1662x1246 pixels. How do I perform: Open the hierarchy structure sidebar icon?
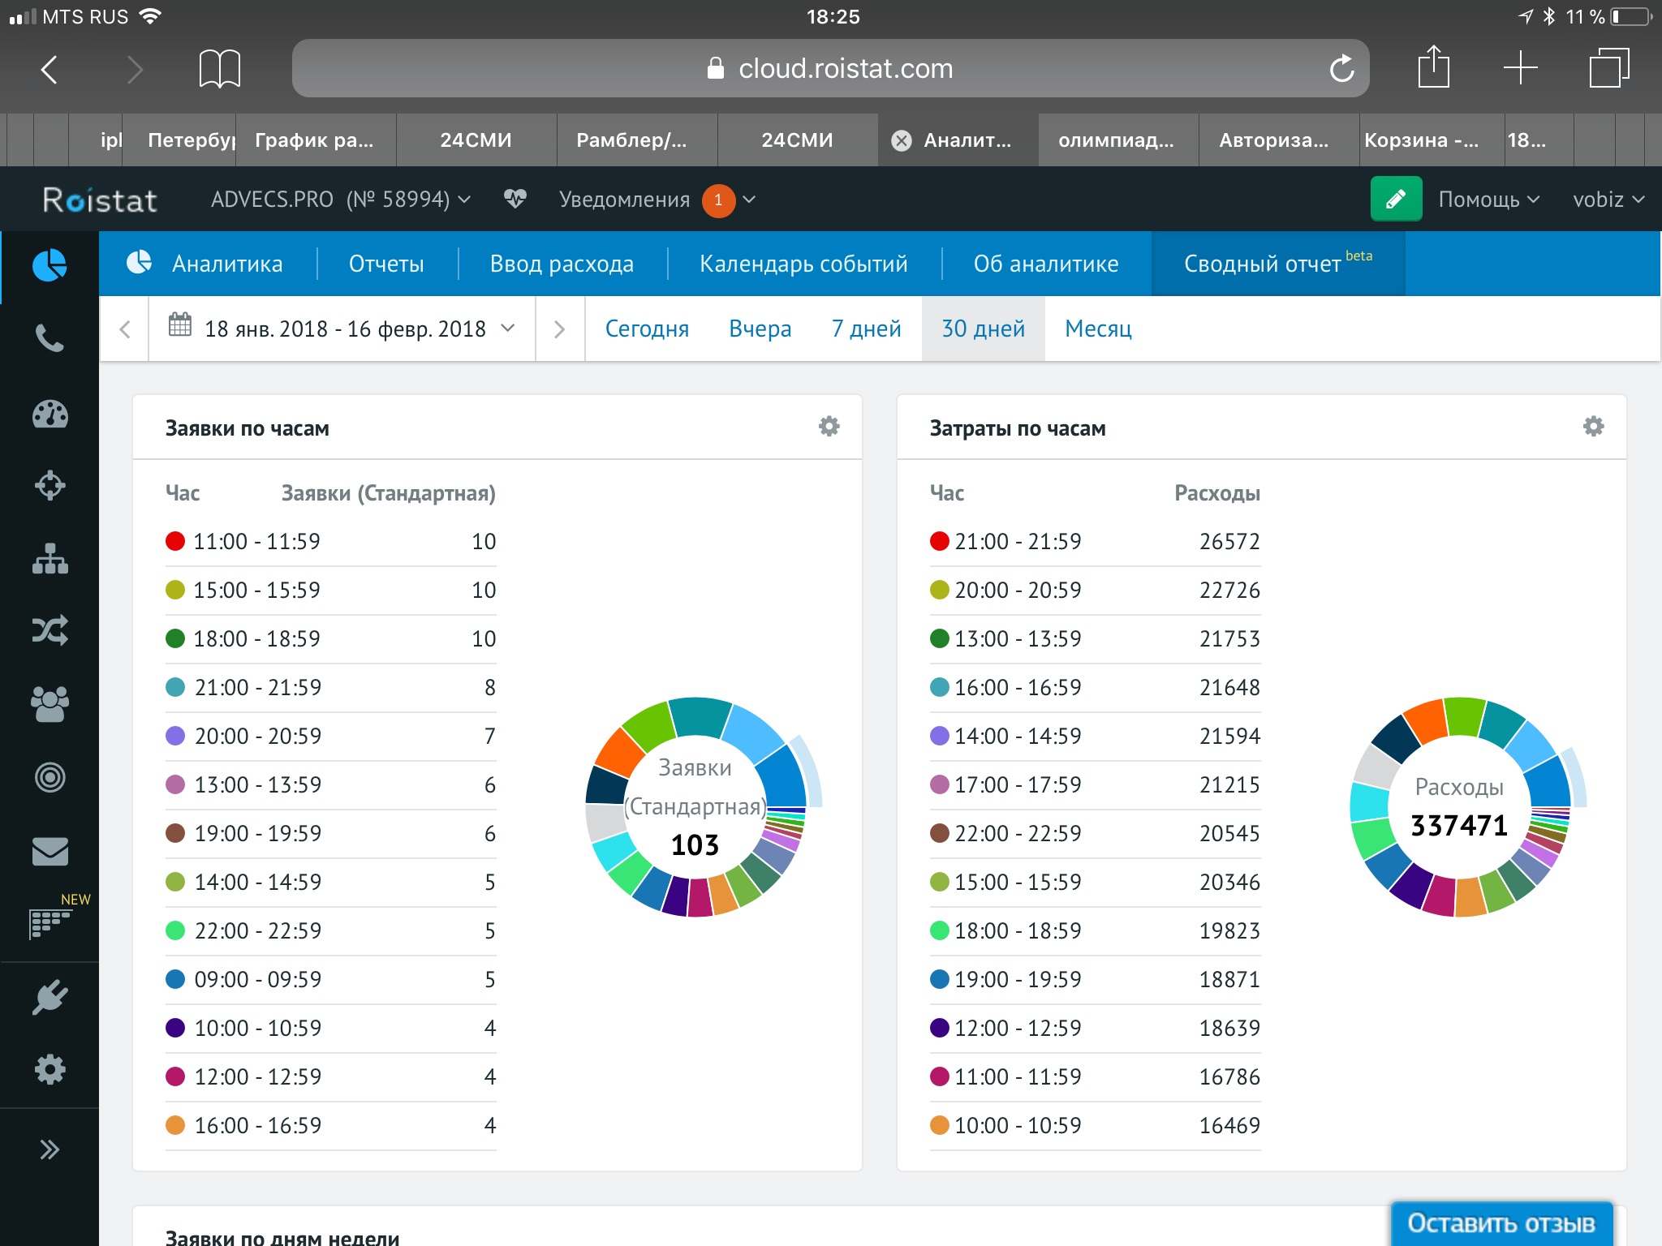[x=50, y=558]
